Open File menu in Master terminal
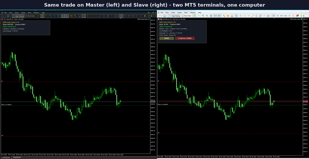Viewport: 309px width, 159px height. tap(5, 13)
